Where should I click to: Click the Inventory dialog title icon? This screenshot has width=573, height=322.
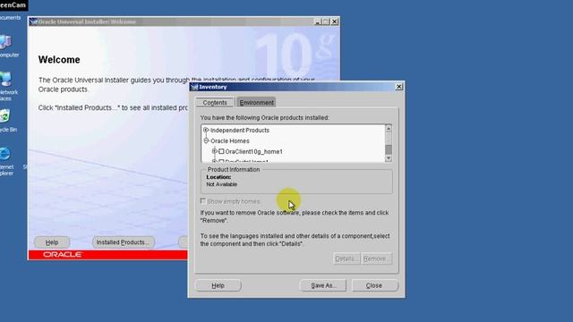[x=194, y=87]
